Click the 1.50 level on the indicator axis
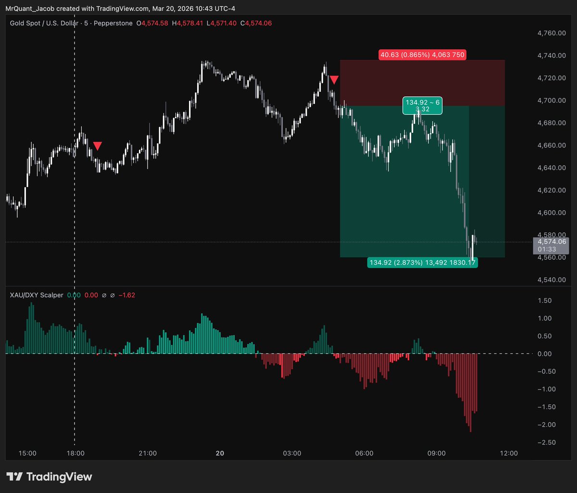The width and height of the screenshot is (577, 493). click(x=545, y=301)
